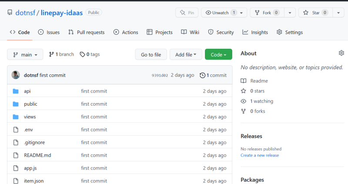Image resolution: width=348 pixels, height=184 pixels.
Task: Switch to the Issues tab
Action: coord(49,32)
